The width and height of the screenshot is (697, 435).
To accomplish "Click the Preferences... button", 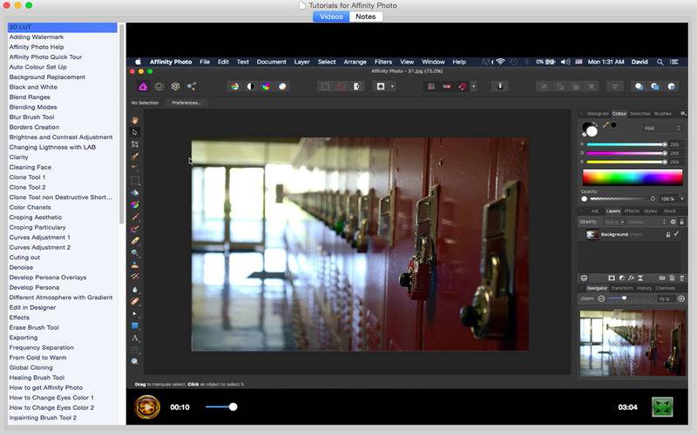I will [186, 103].
